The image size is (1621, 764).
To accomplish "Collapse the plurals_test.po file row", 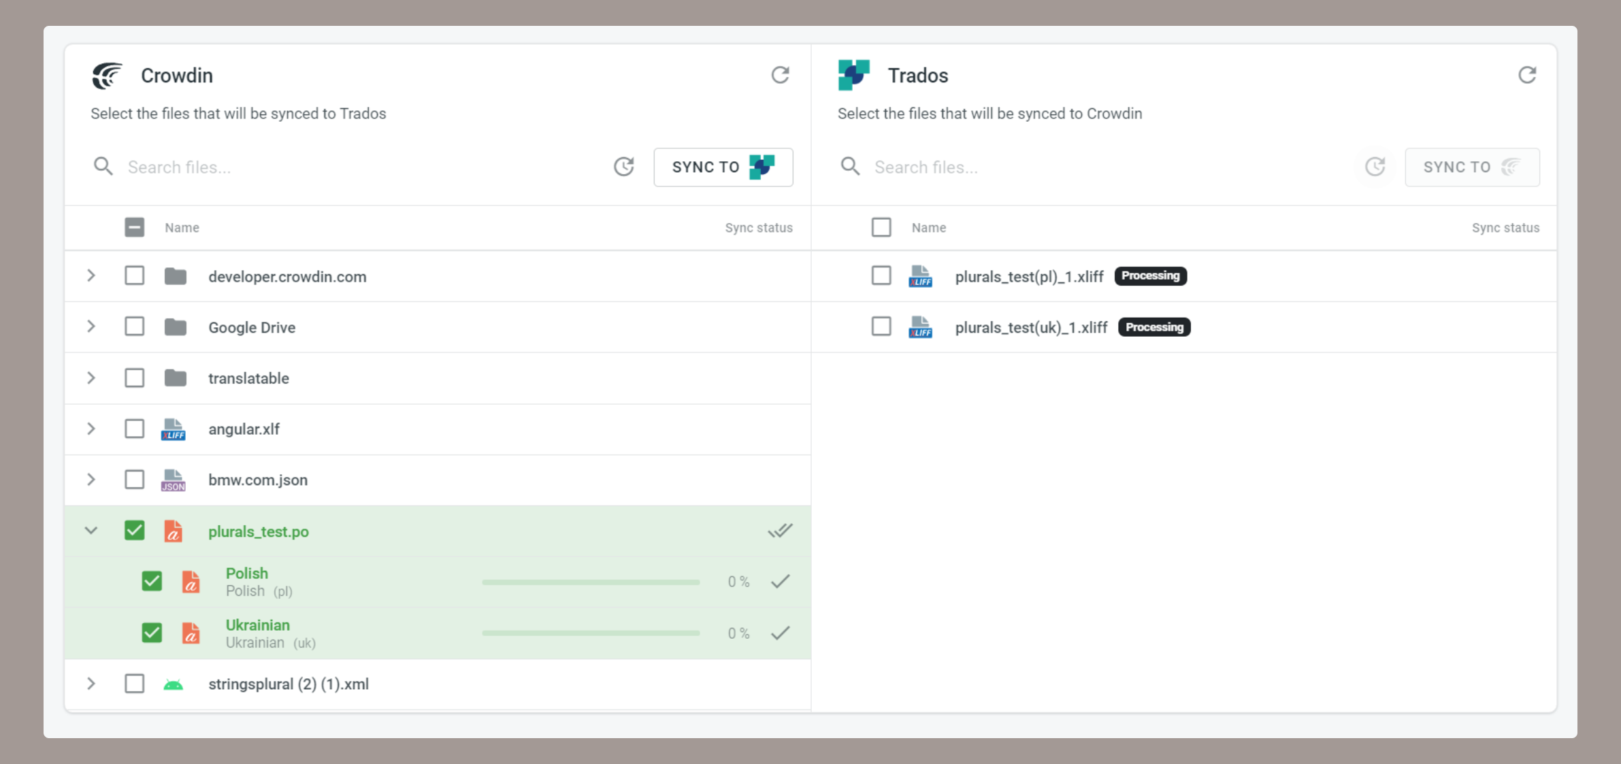I will pos(91,531).
